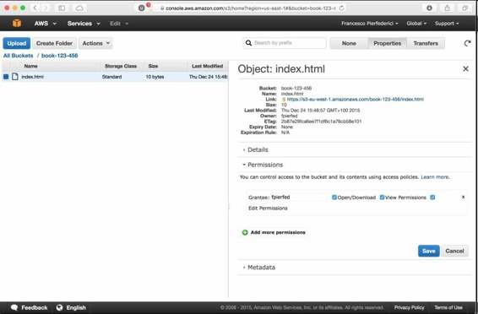The width and height of the screenshot is (478, 314).
Task: Click green plus Add more permissions icon
Action: pyautogui.click(x=245, y=232)
